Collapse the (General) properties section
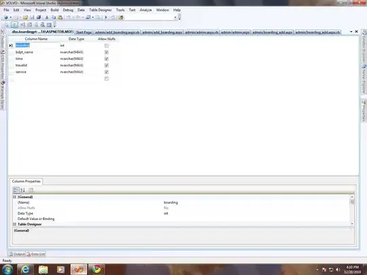367x275 pixels. [x=14, y=197]
